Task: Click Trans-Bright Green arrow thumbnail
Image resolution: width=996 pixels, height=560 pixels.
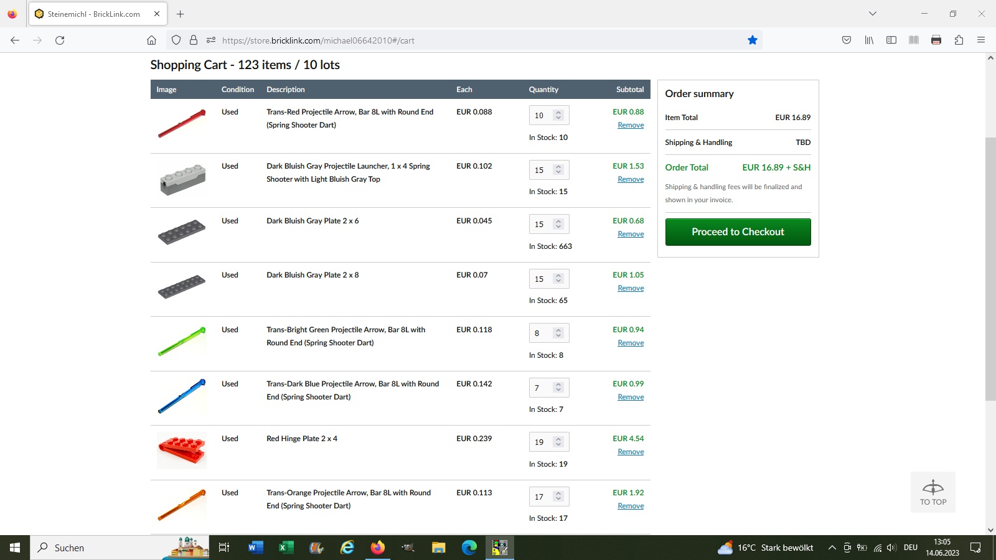Action: pos(182,341)
